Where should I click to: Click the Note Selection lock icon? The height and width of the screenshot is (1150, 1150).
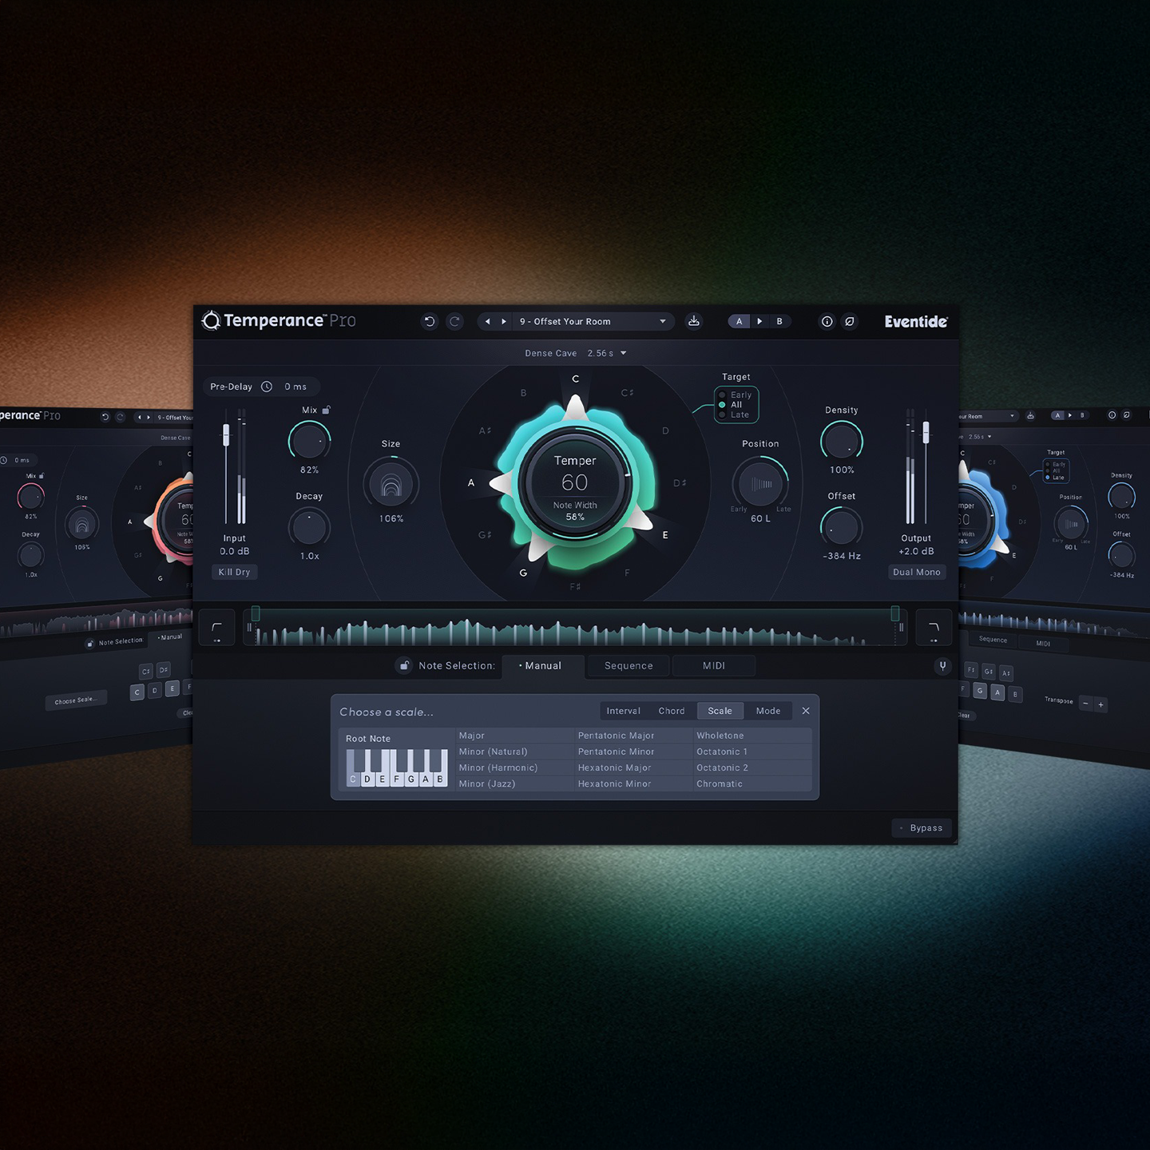pyautogui.click(x=405, y=665)
